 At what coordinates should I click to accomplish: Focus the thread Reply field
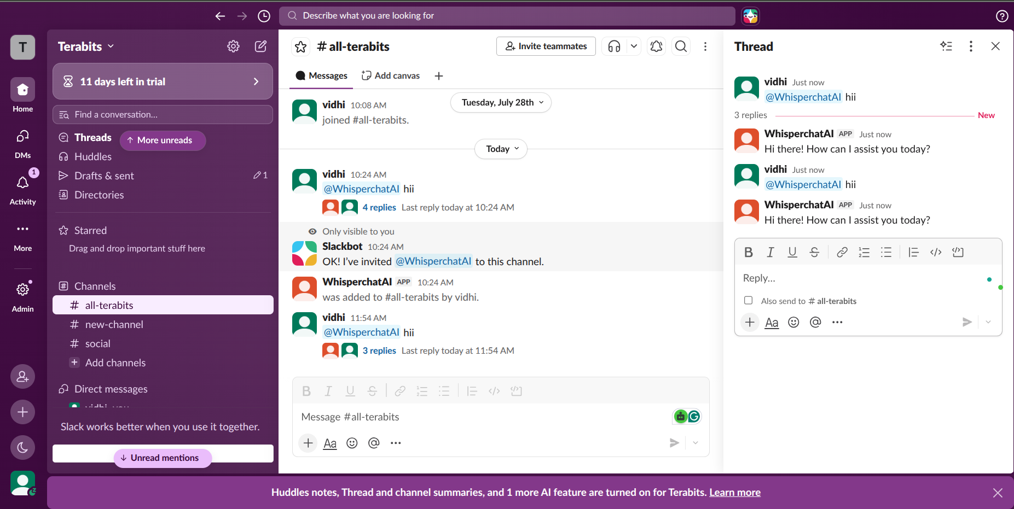[x=868, y=278]
